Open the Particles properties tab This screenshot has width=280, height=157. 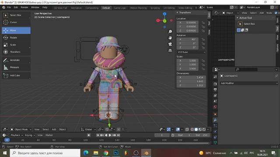[215, 126]
